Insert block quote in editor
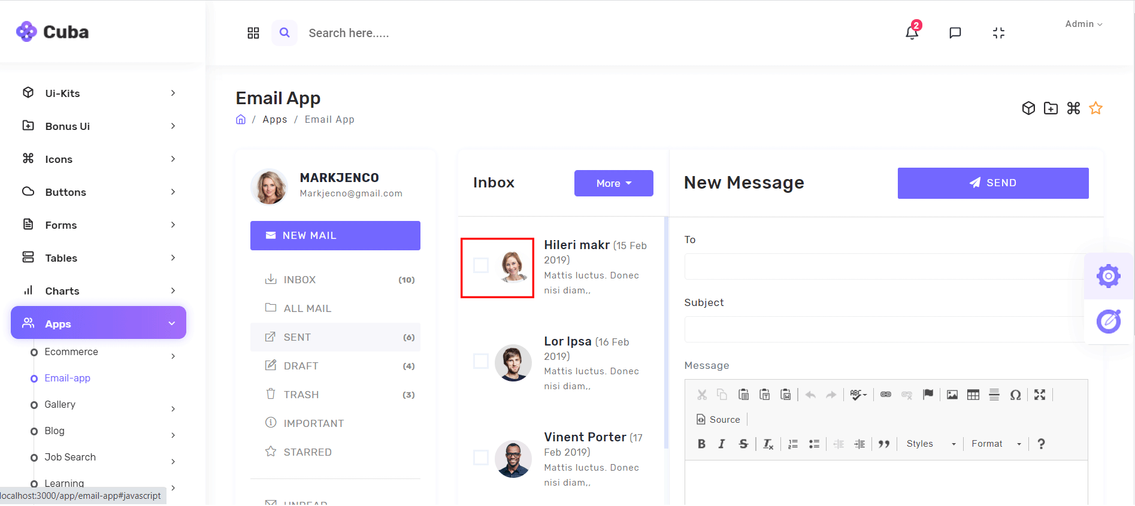Screen dimensions: 1135x506 click(884, 444)
